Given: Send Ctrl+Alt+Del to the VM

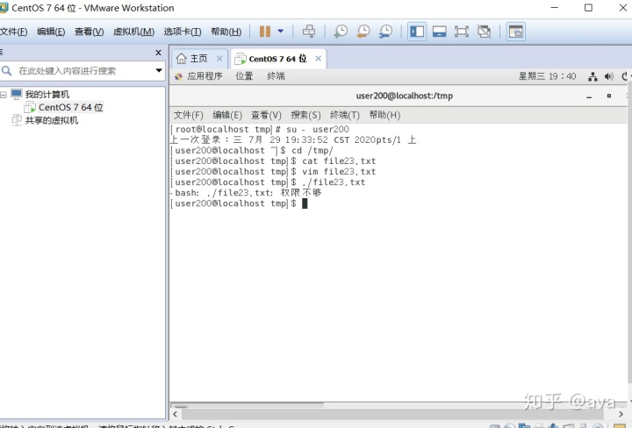Looking at the screenshot, I should click(x=309, y=32).
